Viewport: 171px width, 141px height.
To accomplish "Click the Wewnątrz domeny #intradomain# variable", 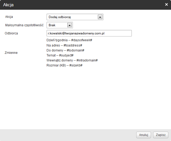I will [72, 60].
